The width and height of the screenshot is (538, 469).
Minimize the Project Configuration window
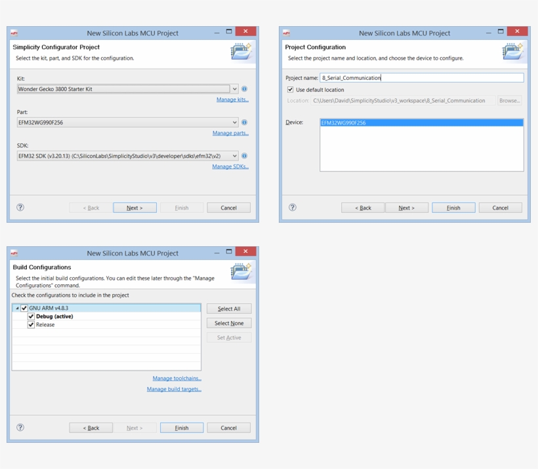click(x=489, y=33)
